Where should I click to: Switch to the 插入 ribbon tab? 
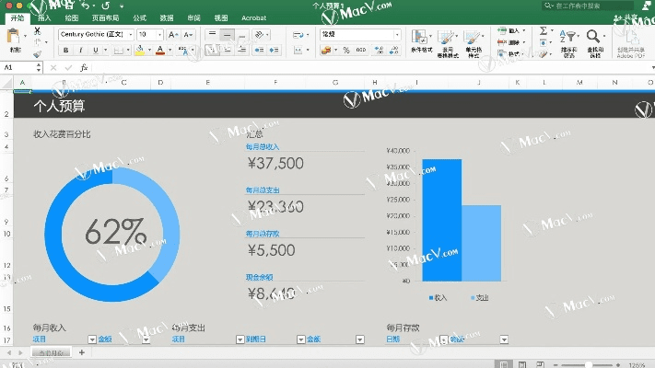44,17
